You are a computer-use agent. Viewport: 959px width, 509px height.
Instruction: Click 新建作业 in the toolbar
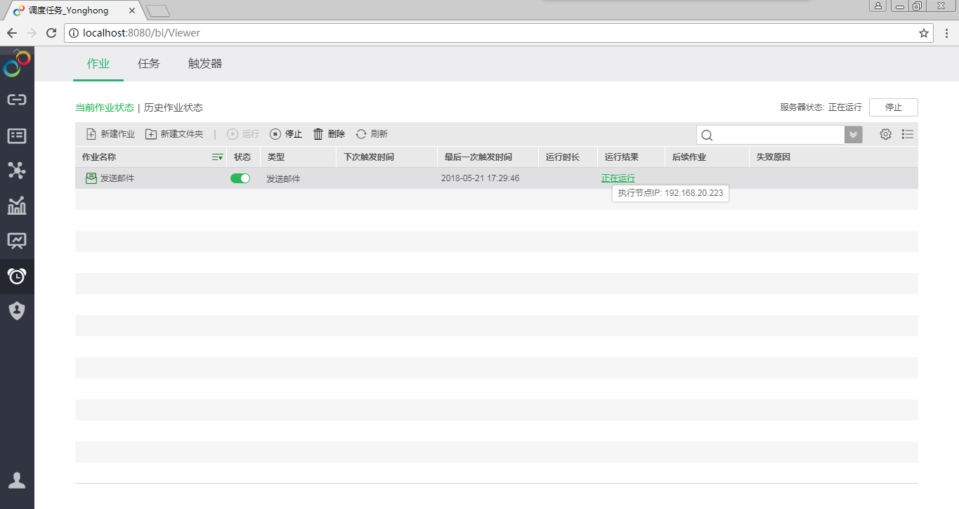coord(110,134)
